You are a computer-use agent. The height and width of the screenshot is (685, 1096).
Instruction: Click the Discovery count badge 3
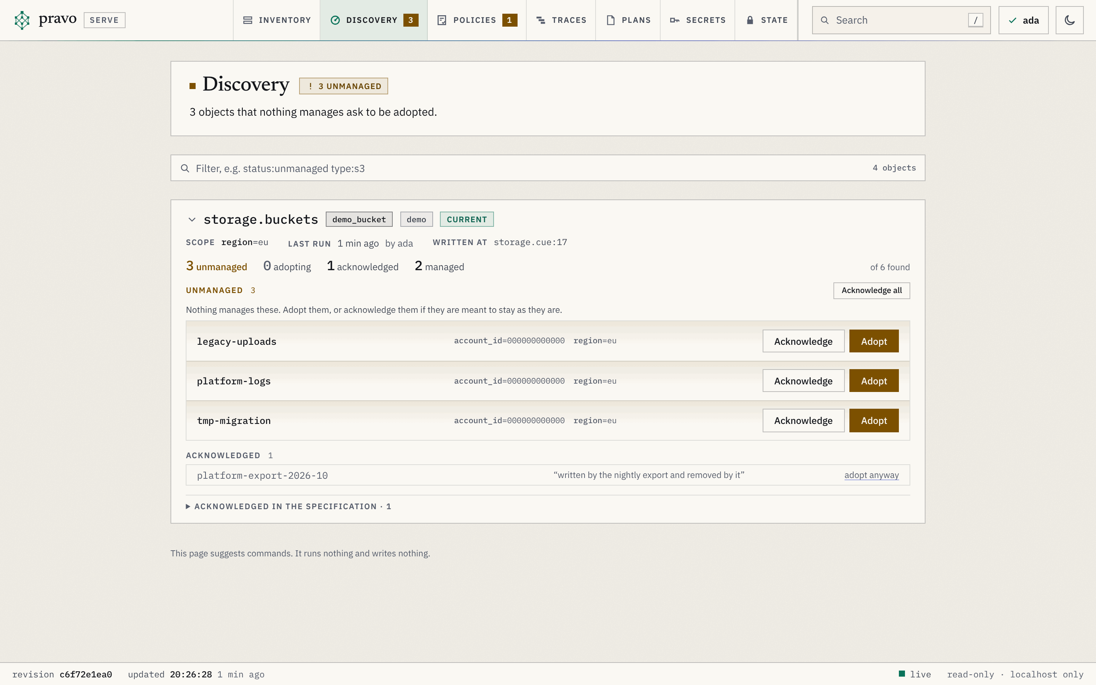click(411, 20)
